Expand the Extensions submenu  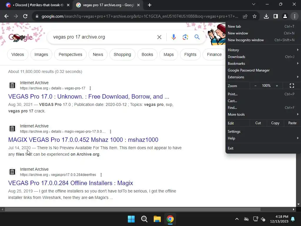(x=263, y=77)
